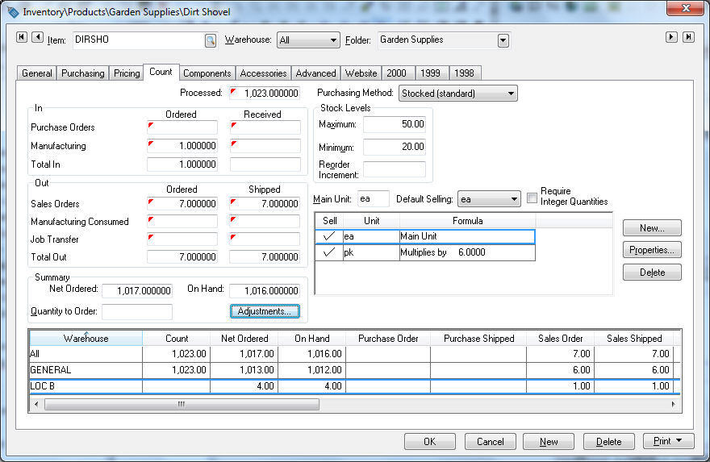Toggle Sell checkmark for ea unit
This screenshot has height=462, width=710.
click(x=329, y=236)
